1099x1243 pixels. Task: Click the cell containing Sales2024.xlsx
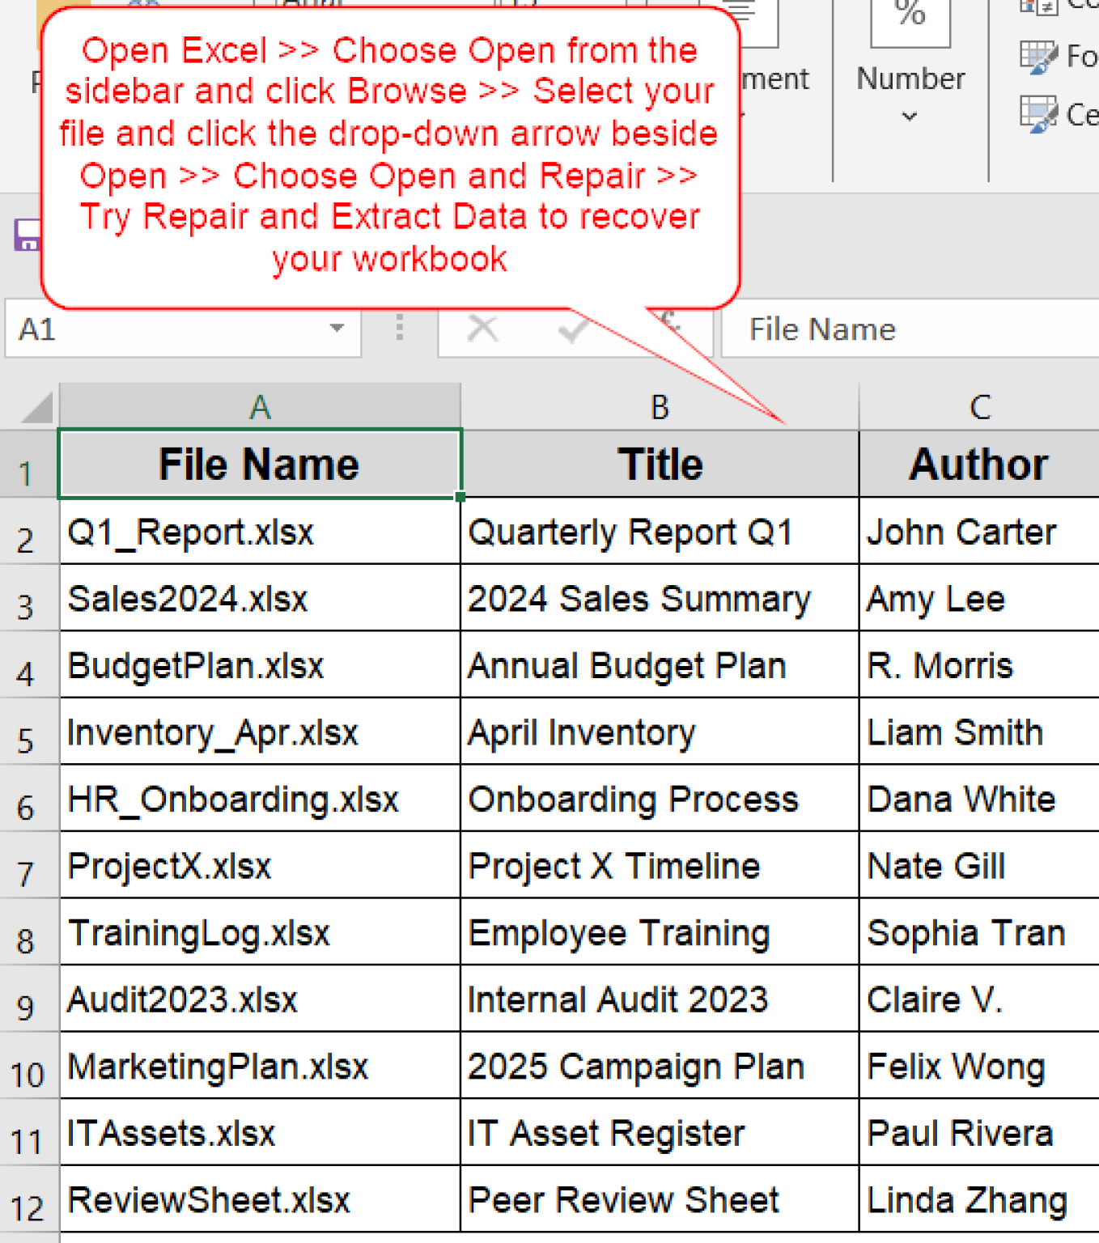pyautogui.click(x=188, y=599)
